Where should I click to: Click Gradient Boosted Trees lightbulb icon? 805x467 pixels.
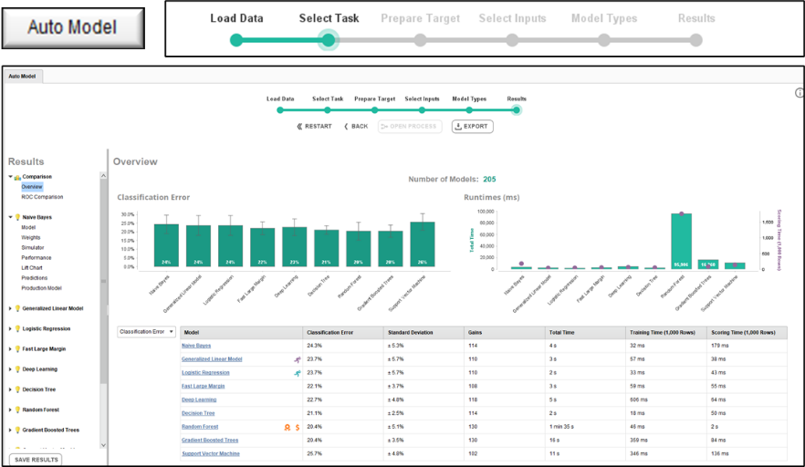coord(17,430)
